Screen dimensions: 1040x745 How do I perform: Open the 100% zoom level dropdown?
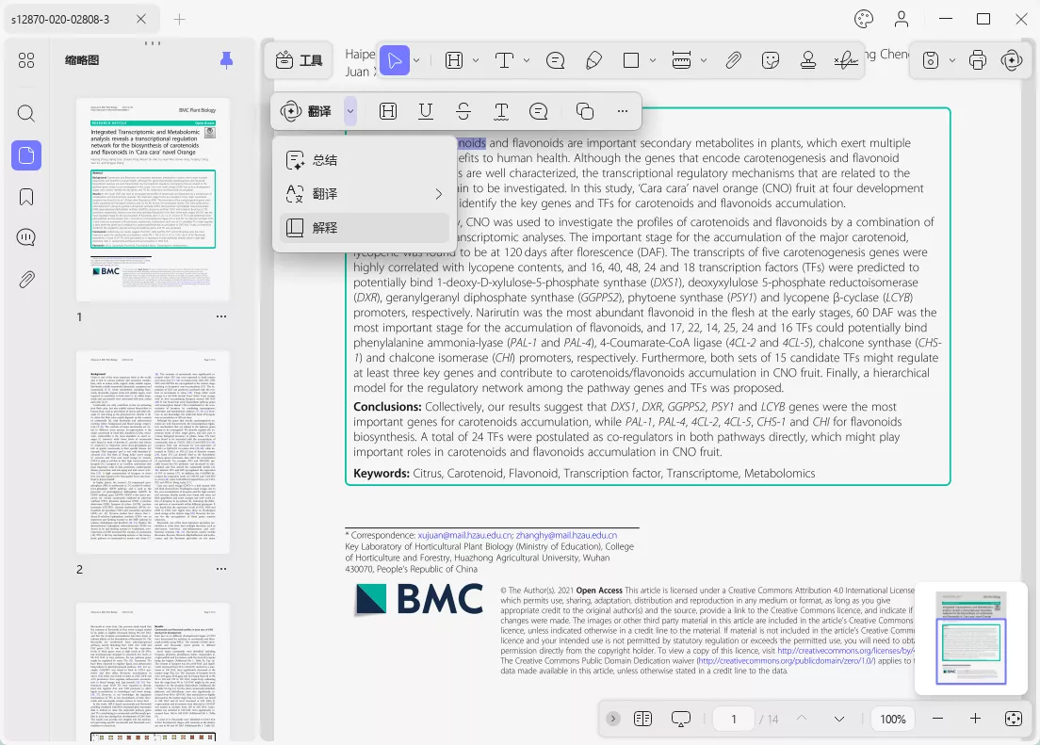coord(892,719)
